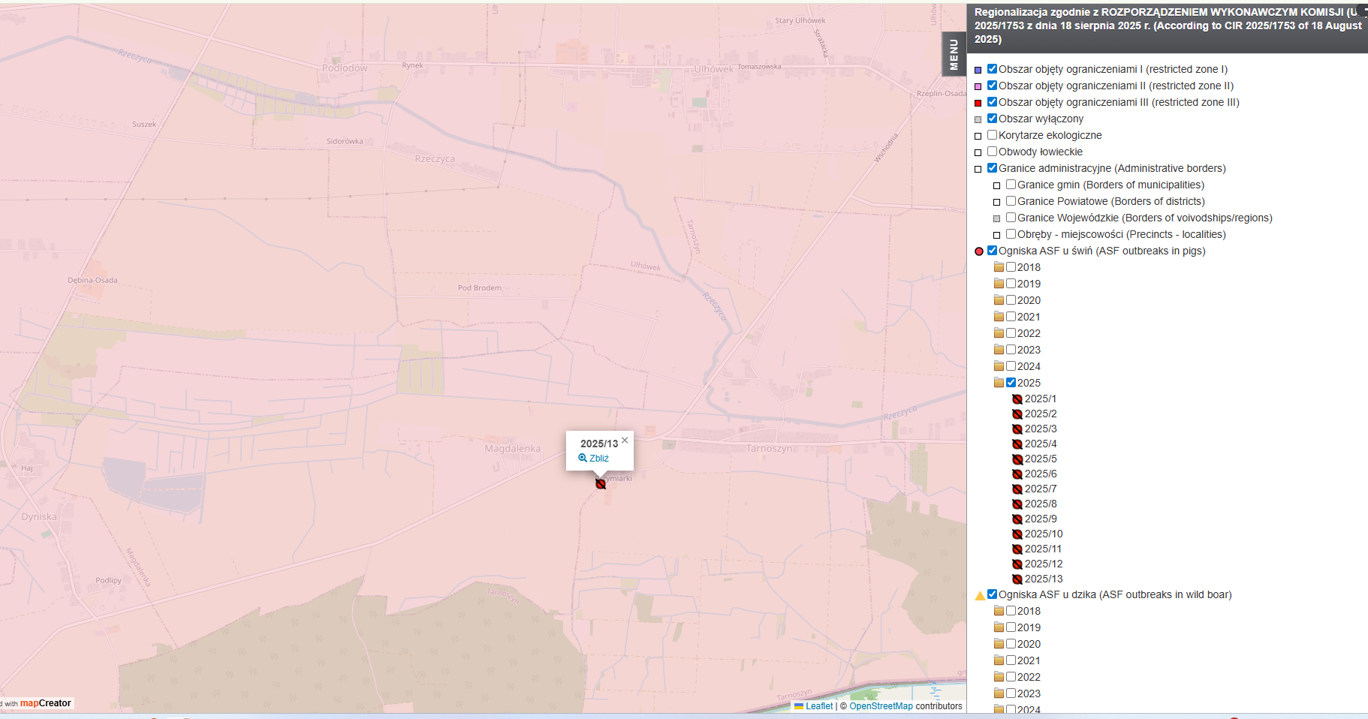Select the 2025/13 outbreak icon in list

click(1017, 579)
